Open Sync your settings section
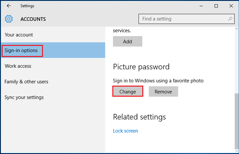The image size is (239, 154). (53, 97)
